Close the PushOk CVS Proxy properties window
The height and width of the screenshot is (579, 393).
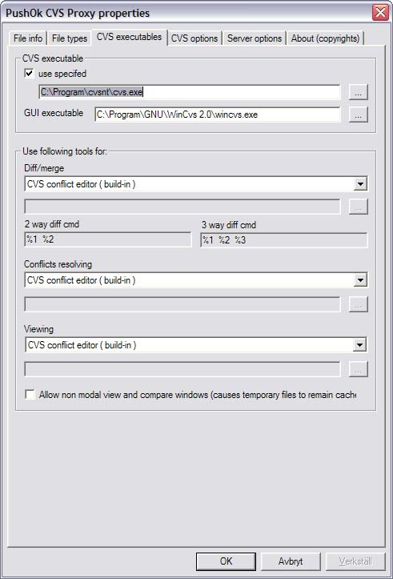pos(380,13)
